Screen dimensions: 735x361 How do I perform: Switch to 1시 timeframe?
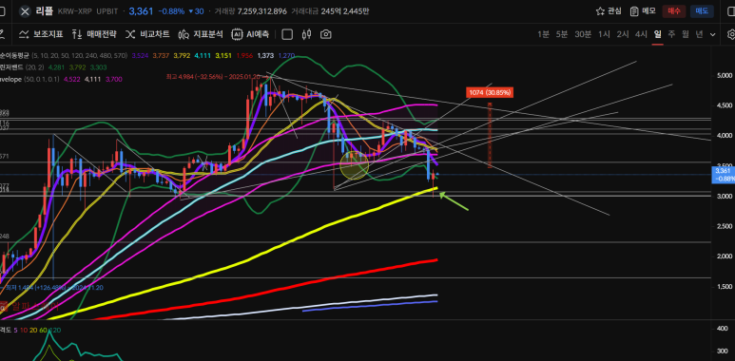(604, 34)
